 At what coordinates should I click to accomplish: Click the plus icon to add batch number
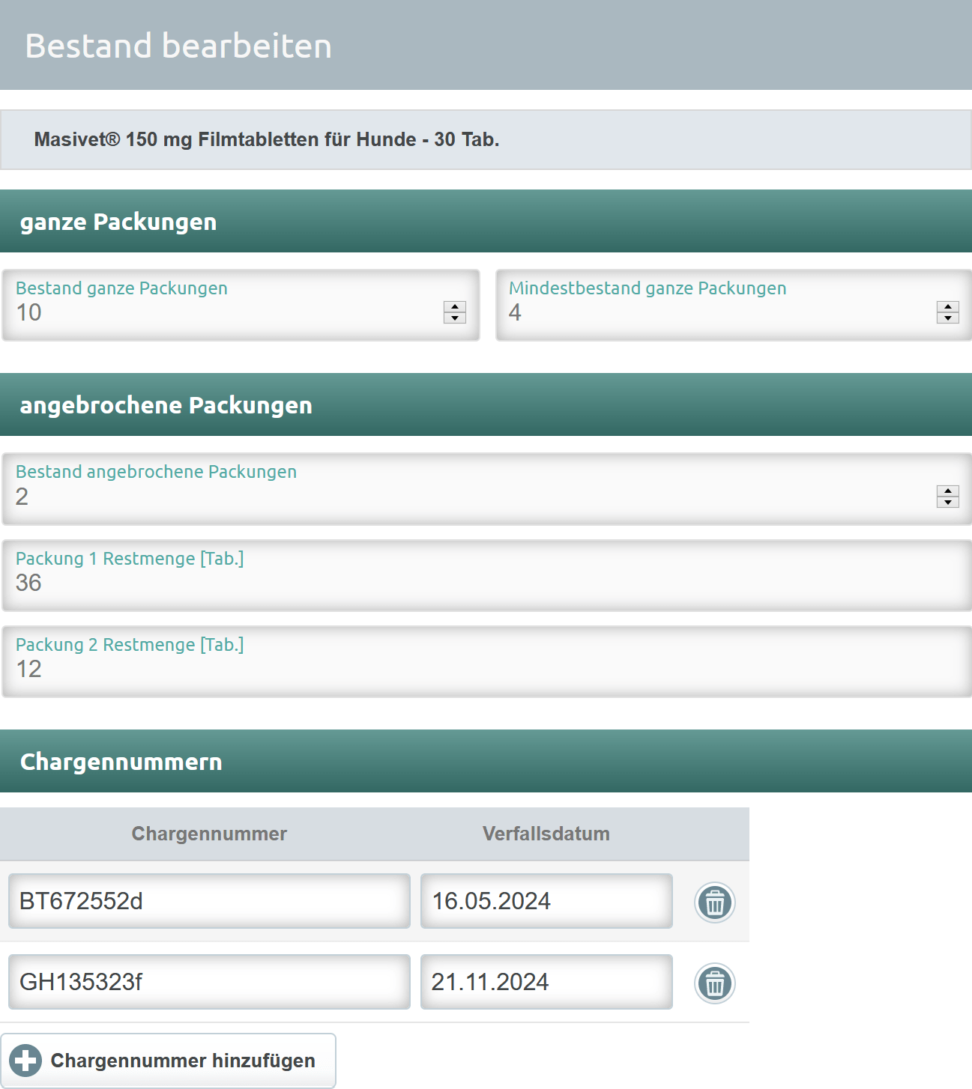click(x=25, y=1061)
